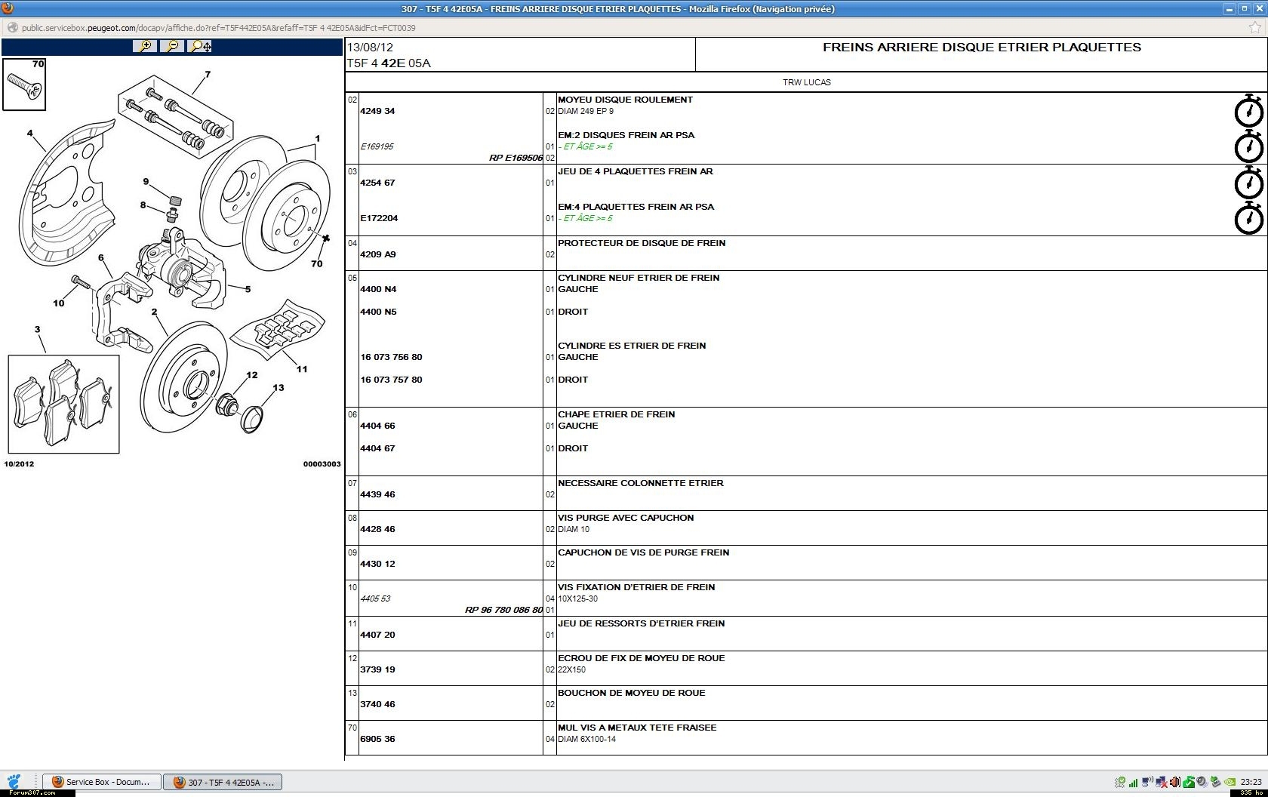
Task: Open replacement part RP E169506
Action: click(516, 158)
